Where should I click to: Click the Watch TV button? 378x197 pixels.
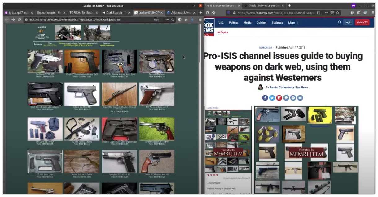(x=362, y=22)
